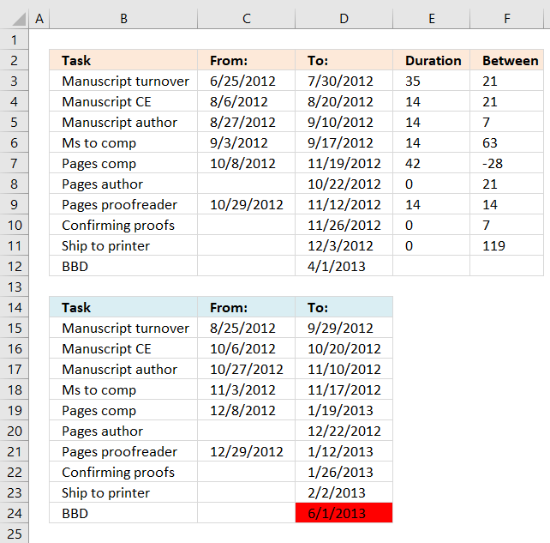The width and height of the screenshot is (550, 543).
Task: Click the 119 Between value cell
Action: pos(506,245)
